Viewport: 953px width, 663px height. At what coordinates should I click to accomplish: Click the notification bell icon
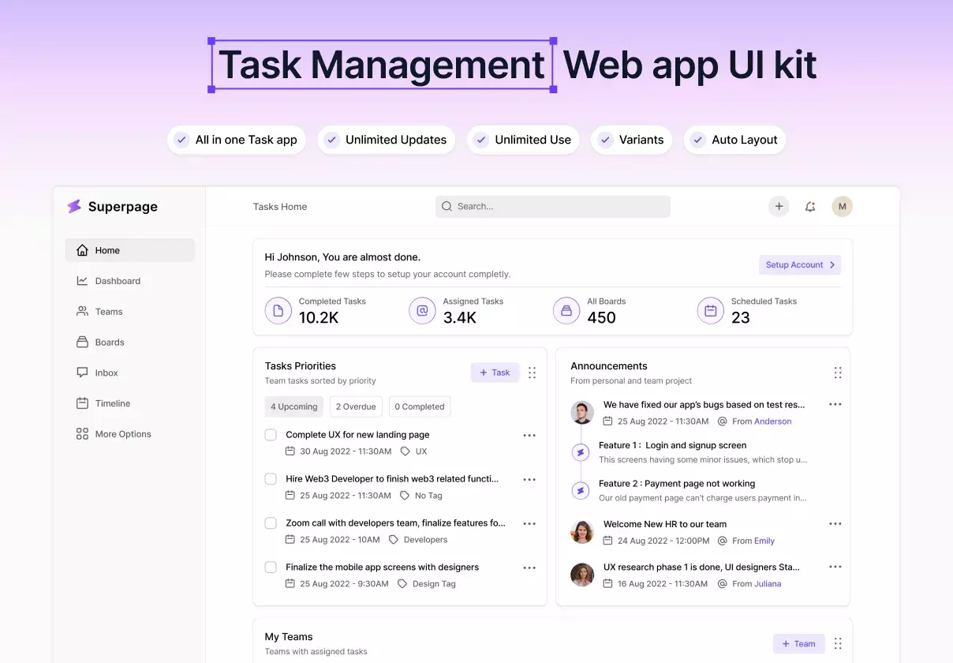(810, 207)
